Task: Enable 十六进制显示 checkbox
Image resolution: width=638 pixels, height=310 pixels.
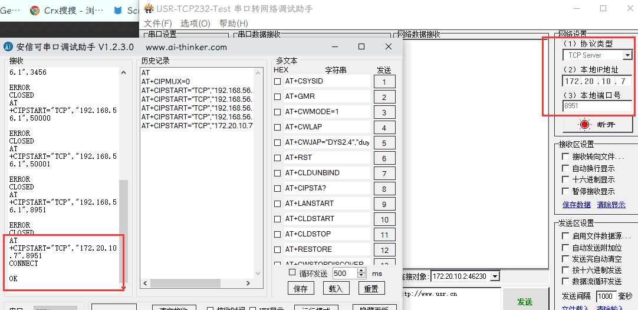Action: [566, 180]
